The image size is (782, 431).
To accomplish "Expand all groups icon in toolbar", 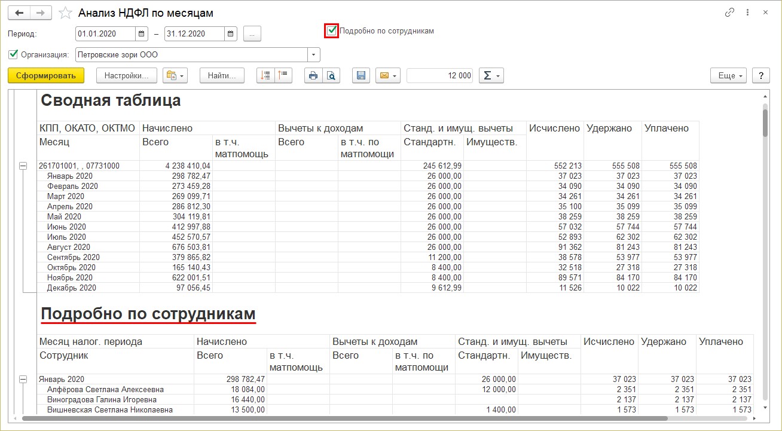I will (265, 75).
